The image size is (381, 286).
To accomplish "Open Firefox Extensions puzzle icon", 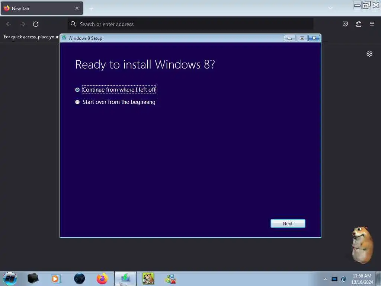I will pyautogui.click(x=359, y=24).
